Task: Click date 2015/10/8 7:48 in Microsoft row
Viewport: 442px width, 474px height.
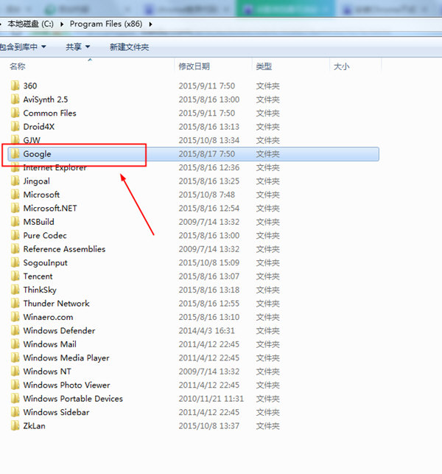Action: coord(207,195)
